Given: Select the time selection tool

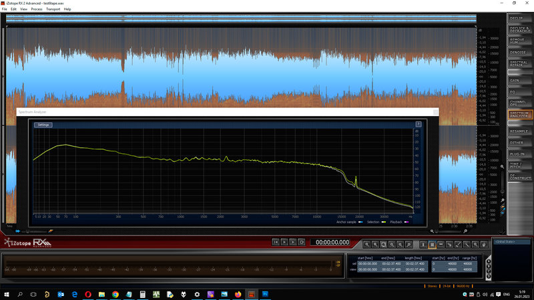Looking at the screenshot, I should click(x=423, y=245).
